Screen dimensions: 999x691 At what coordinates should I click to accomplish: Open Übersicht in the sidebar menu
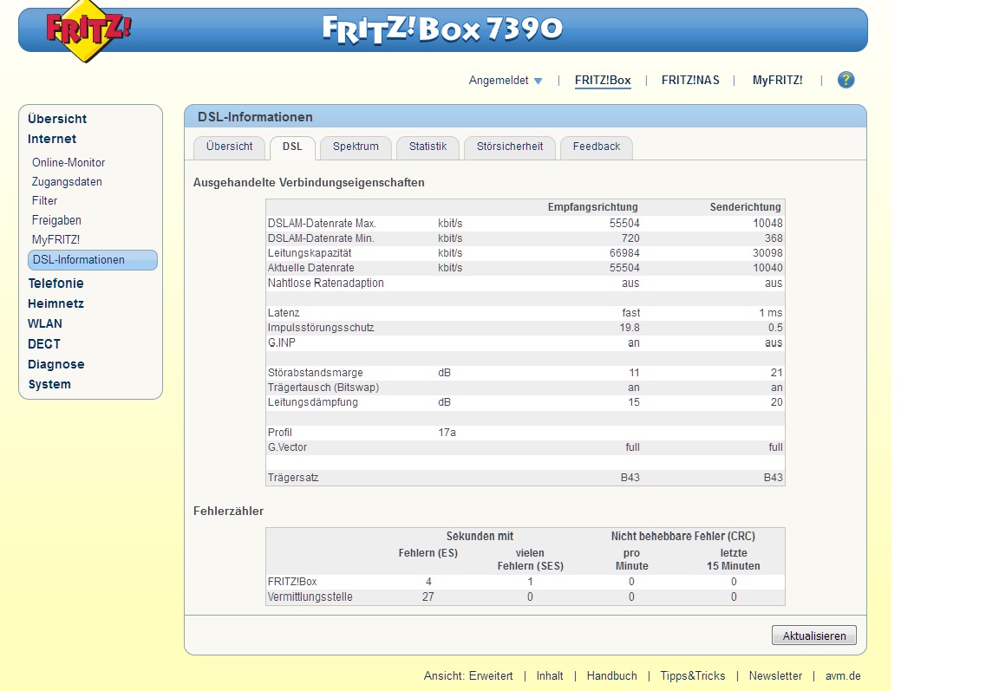(x=56, y=119)
